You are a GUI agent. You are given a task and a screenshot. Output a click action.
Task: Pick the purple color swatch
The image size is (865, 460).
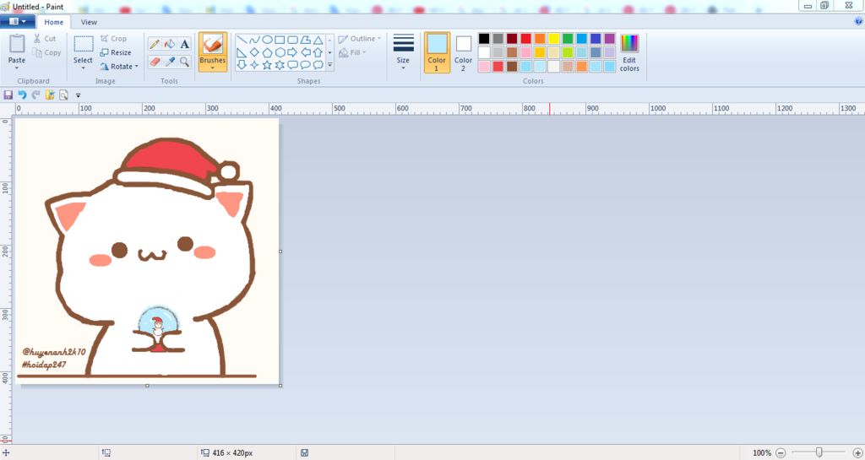[x=610, y=39]
